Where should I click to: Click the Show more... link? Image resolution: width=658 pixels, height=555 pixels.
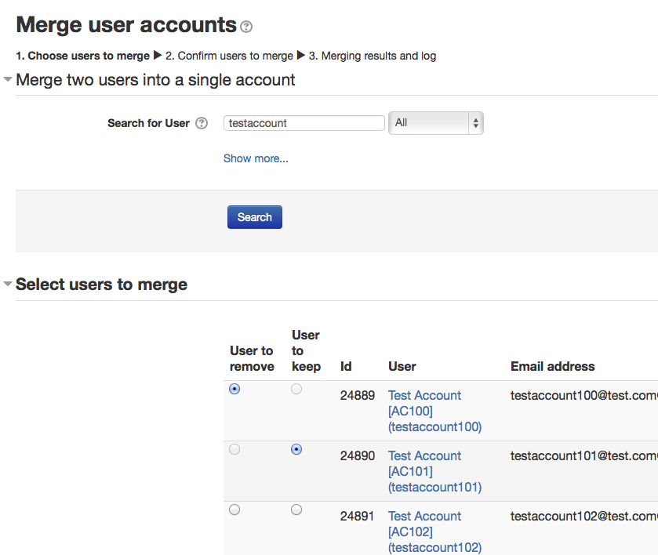point(256,158)
